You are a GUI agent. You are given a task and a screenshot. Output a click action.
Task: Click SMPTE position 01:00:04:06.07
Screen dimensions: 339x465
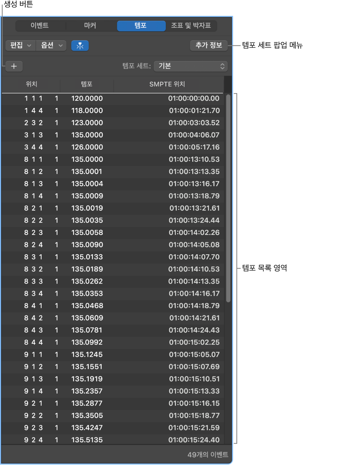pyautogui.click(x=194, y=135)
